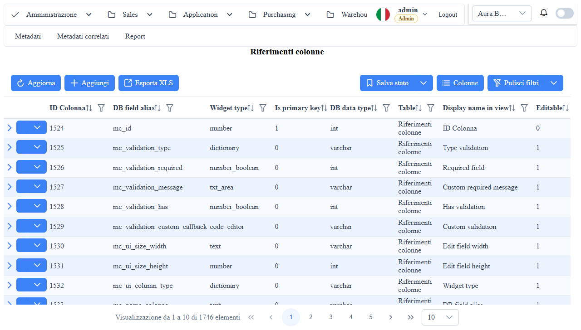This screenshot has width=581, height=330.
Task: Expand row 1525 details
Action: (10, 148)
